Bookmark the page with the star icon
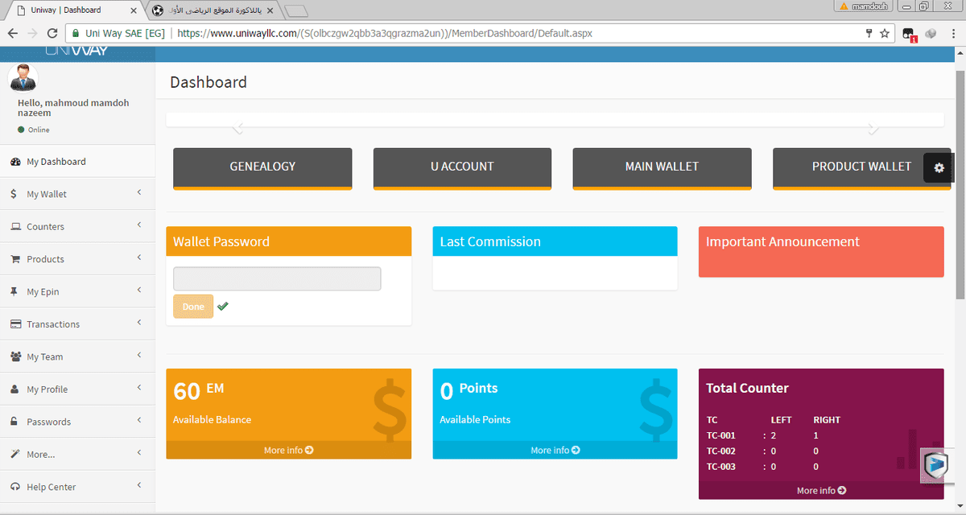 tap(884, 34)
